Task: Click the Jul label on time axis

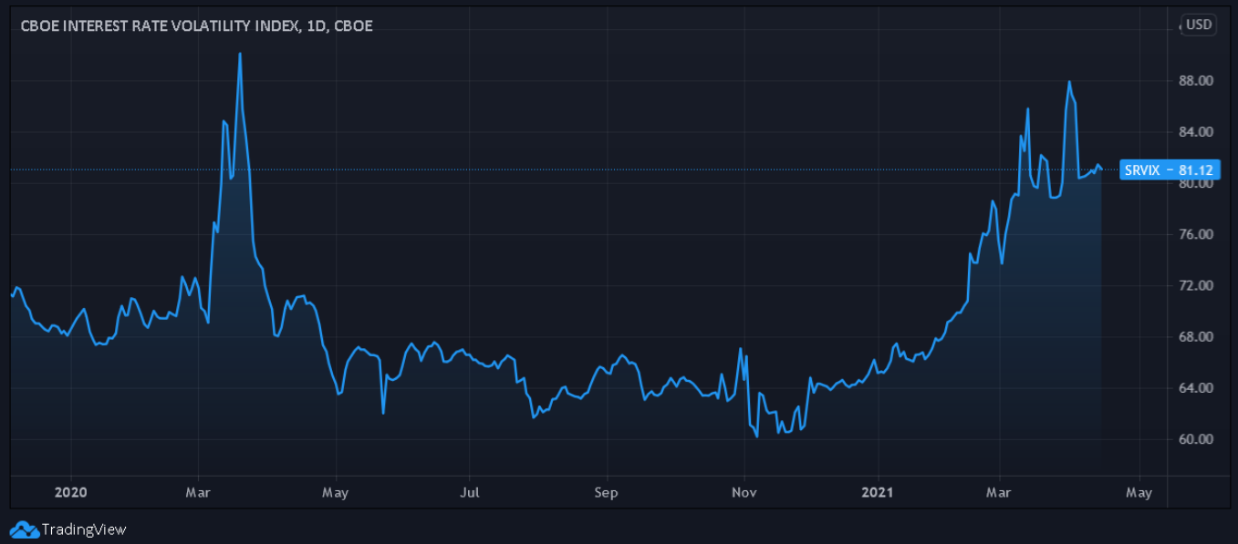Action: click(x=470, y=493)
